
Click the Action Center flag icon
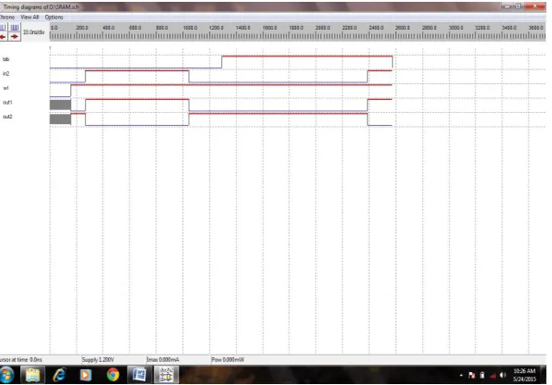coord(471,376)
